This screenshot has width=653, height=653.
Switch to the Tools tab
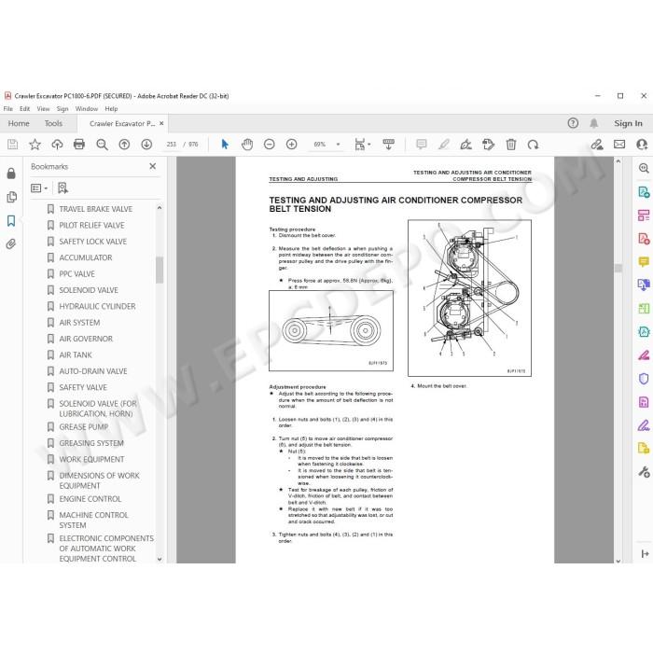click(x=53, y=123)
